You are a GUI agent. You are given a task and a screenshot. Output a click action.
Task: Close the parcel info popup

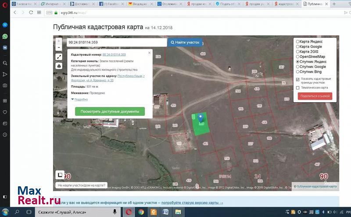click(149, 53)
